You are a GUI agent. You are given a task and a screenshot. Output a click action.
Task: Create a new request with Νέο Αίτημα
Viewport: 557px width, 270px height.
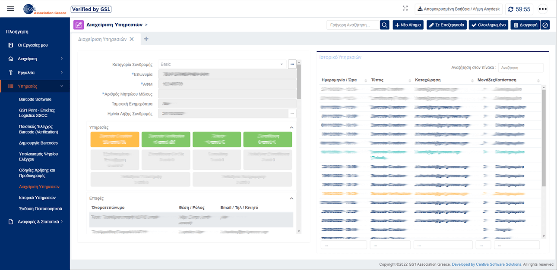[408, 25]
